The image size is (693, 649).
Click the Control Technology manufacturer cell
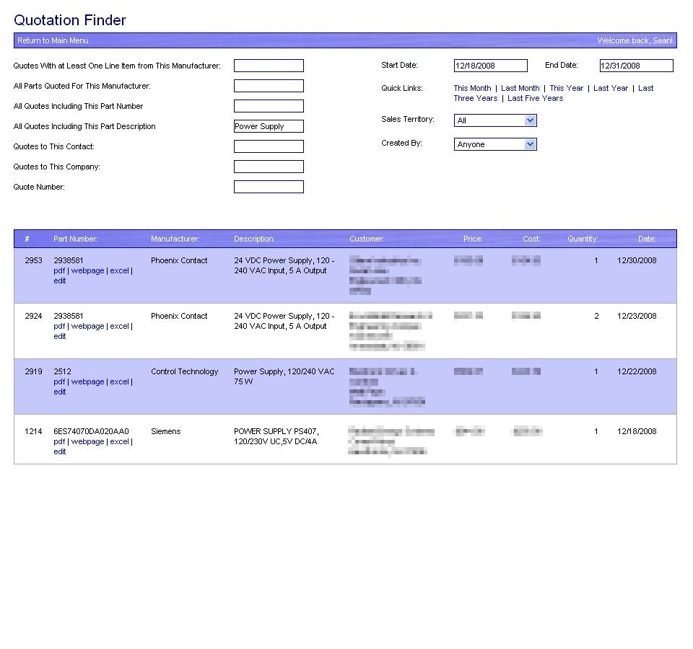click(184, 372)
